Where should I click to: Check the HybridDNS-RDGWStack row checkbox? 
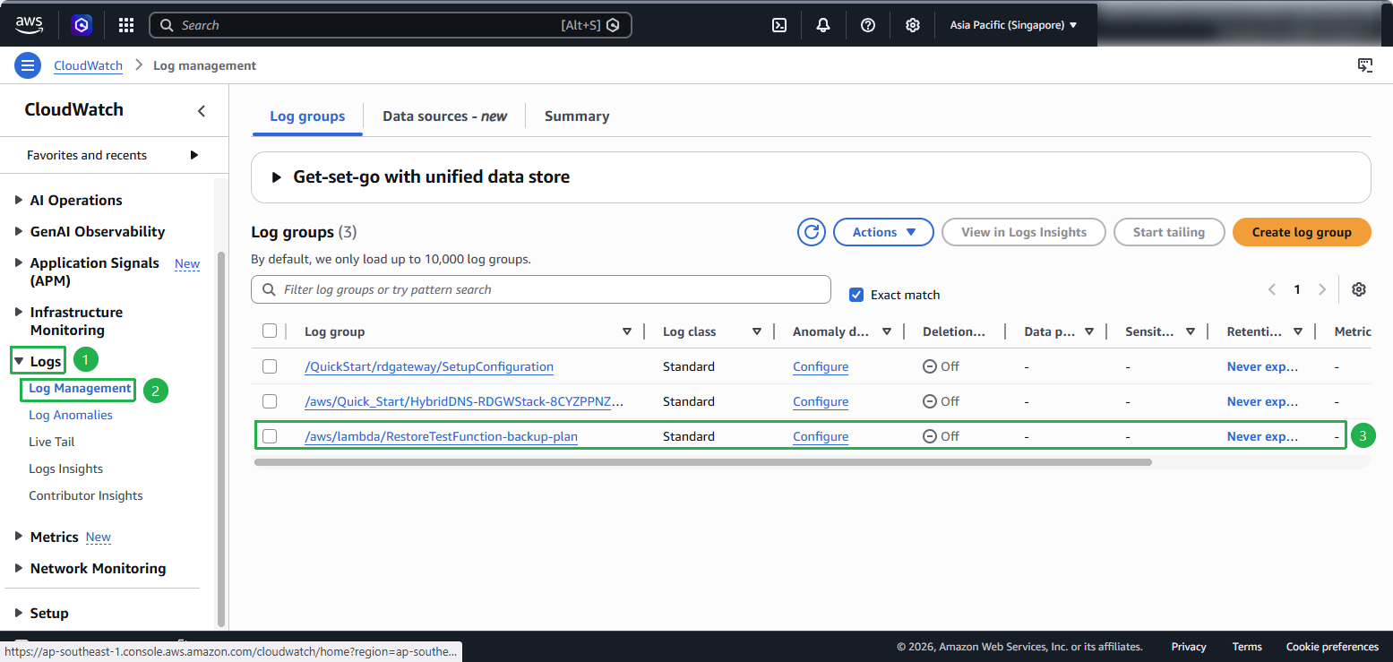(270, 401)
